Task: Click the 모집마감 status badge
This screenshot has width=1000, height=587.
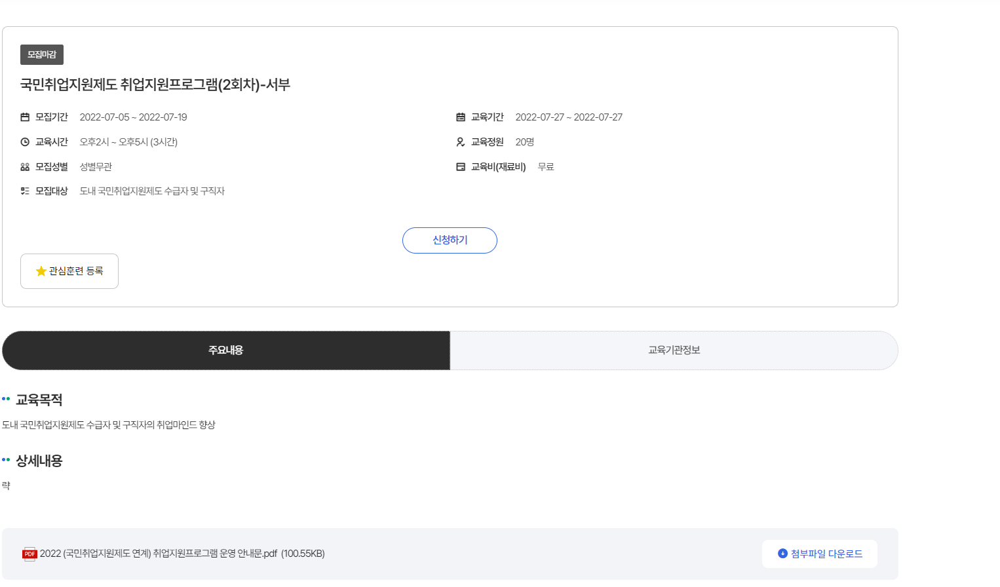Action: pyautogui.click(x=42, y=55)
